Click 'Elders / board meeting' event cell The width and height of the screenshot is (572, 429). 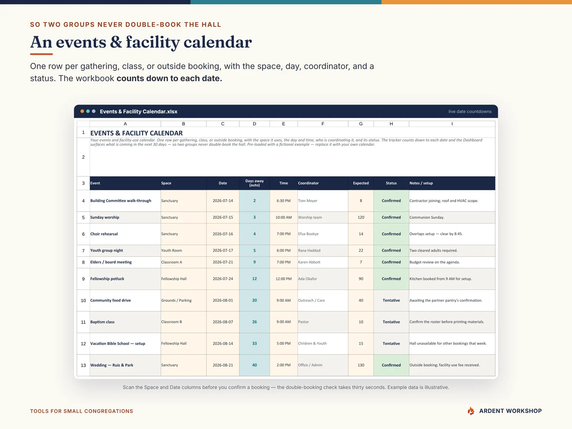pos(125,262)
